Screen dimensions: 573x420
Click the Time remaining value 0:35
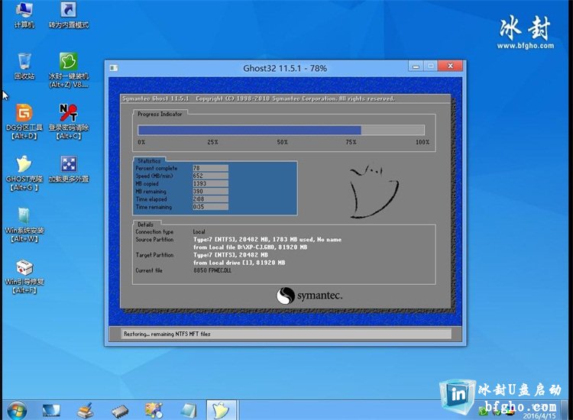[210, 207]
